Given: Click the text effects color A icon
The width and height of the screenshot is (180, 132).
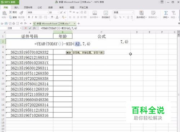Looking at the screenshot, I should [x=63, y=17].
